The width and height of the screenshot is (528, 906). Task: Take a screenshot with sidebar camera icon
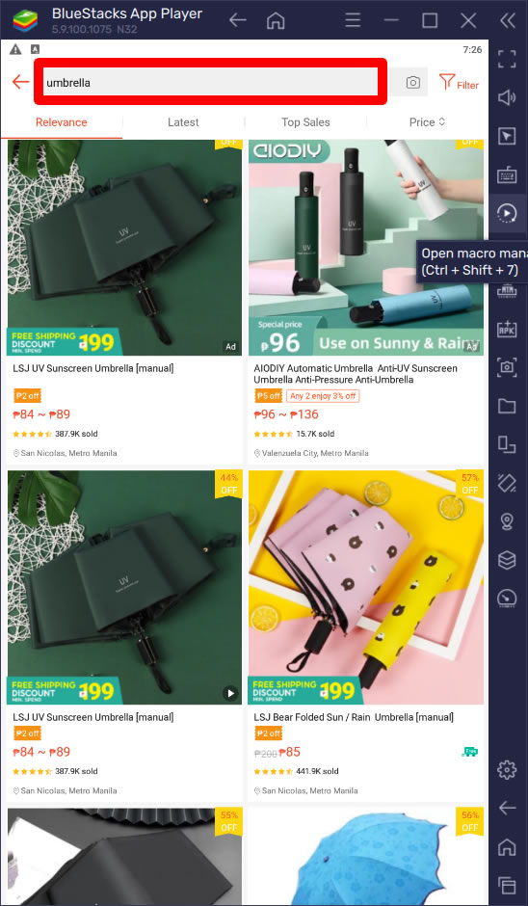507,367
